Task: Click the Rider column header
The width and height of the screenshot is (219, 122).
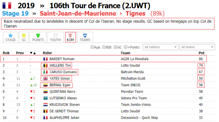Action: click(x=47, y=53)
